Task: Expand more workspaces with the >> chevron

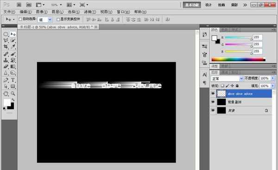Action: pyautogui.click(x=245, y=5)
